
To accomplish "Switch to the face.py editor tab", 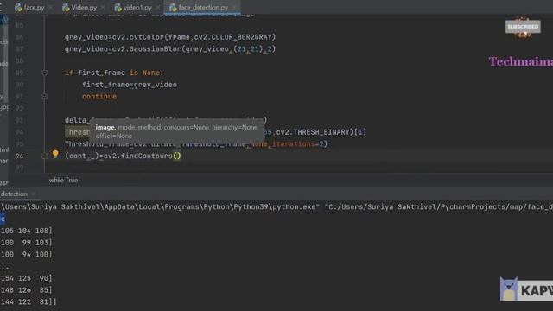I will coord(34,7).
